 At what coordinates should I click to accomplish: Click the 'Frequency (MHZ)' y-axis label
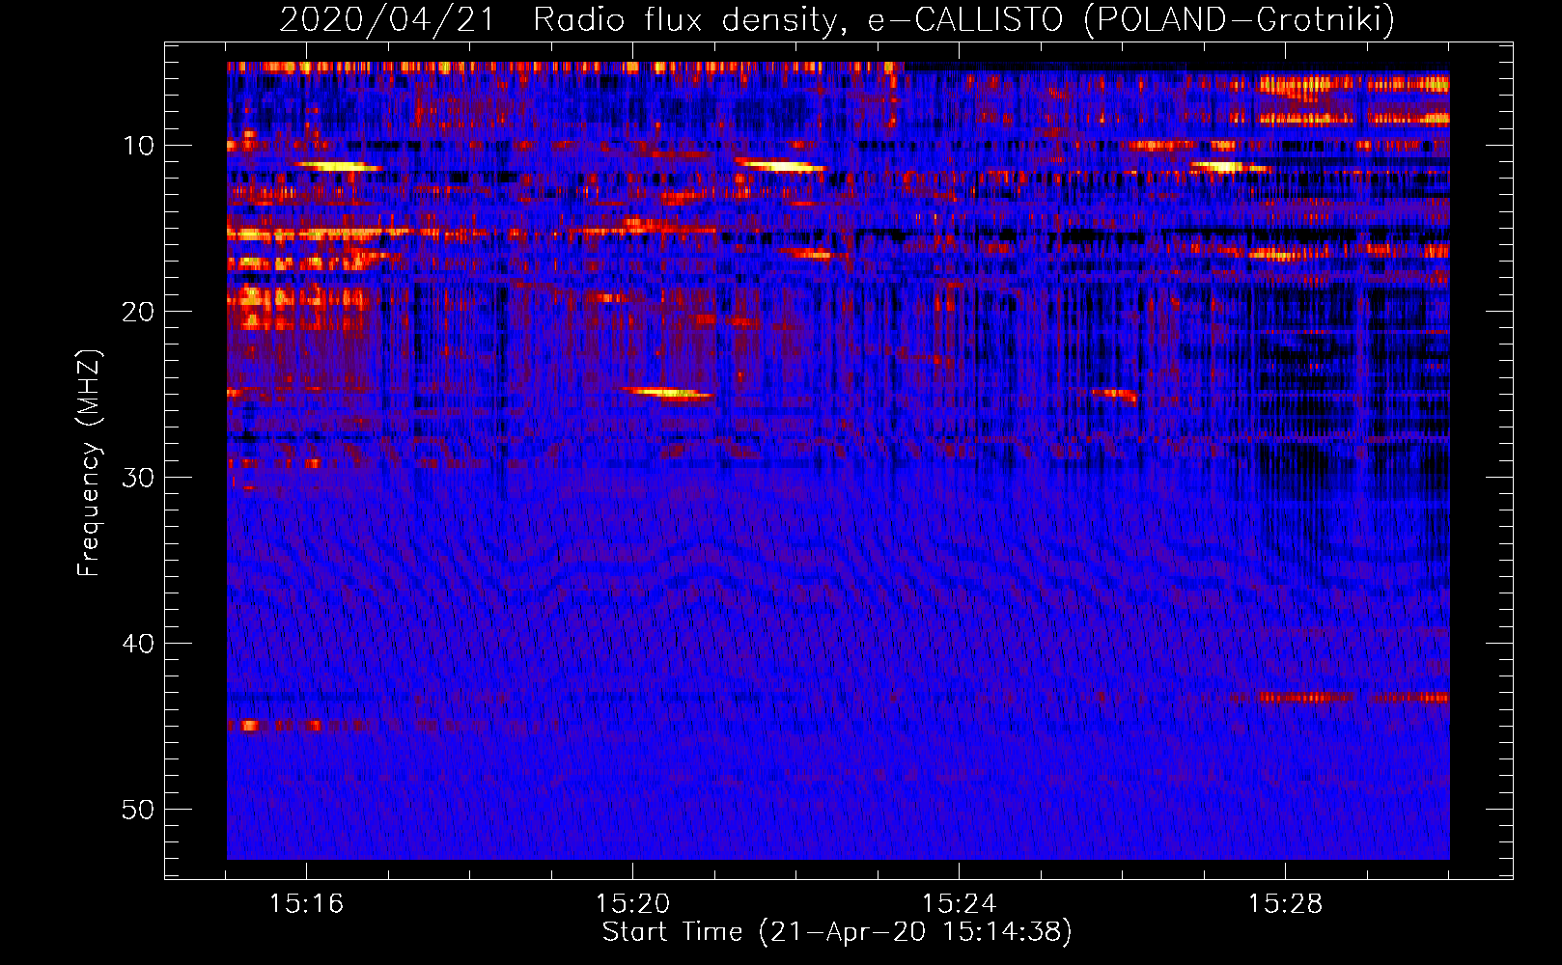coord(89,462)
